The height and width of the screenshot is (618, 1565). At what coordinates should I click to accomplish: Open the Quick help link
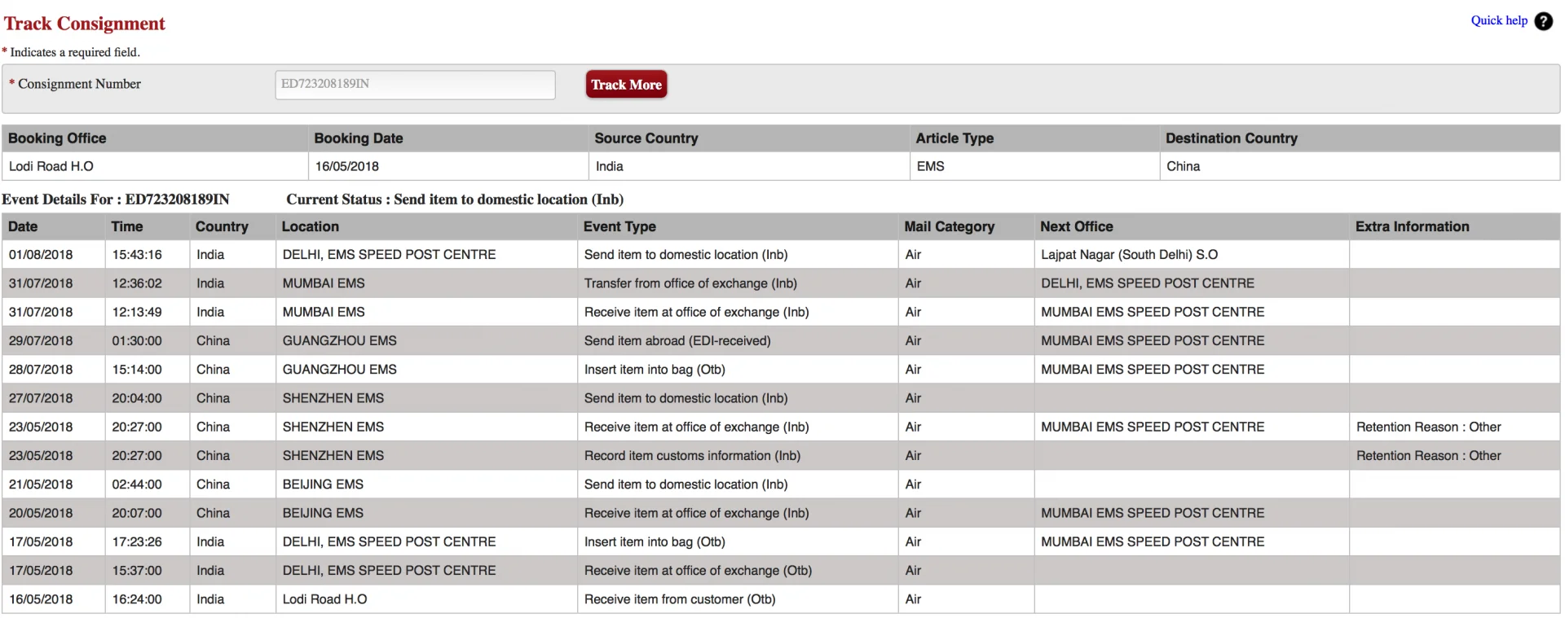point(1498,20)
